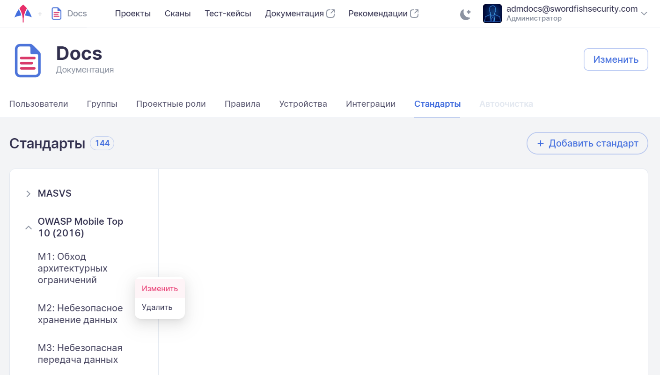Choose Изменить in the context menu

pyautogui.click(x=160, y=288)
